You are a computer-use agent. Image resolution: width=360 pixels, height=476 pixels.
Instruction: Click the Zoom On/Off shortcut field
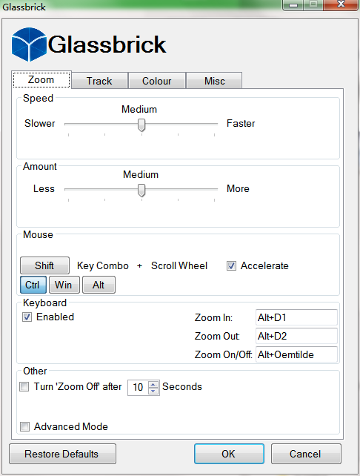point(296,354)
